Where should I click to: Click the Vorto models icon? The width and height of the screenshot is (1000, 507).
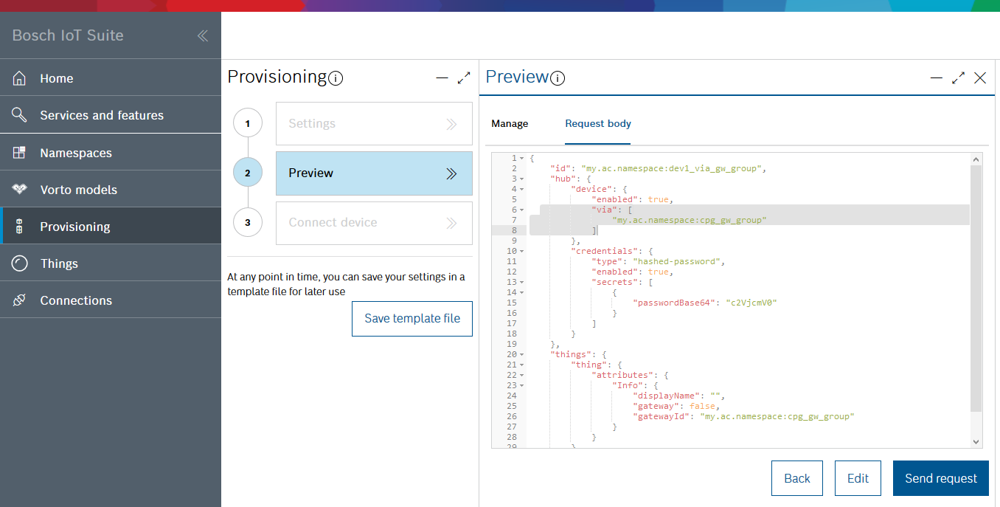coord(20,190)
